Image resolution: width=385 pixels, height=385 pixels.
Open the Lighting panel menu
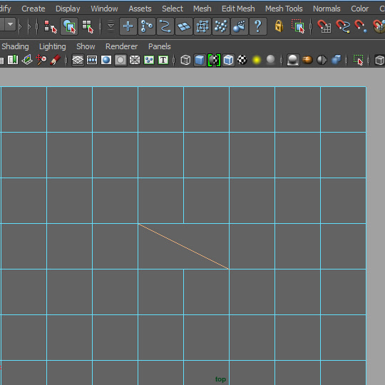[x=53, y=46]
